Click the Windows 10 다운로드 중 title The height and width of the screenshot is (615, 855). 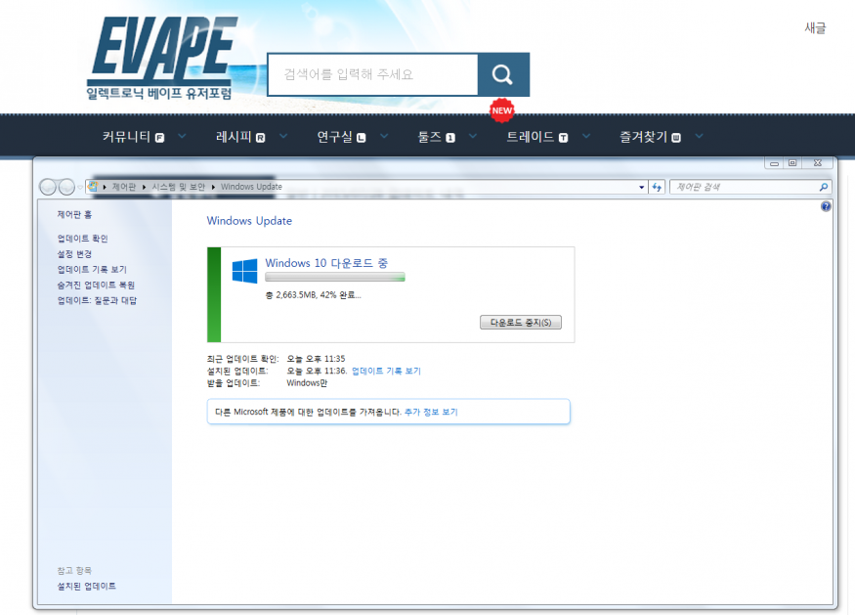pyautogui.click(x=326, y=263)
